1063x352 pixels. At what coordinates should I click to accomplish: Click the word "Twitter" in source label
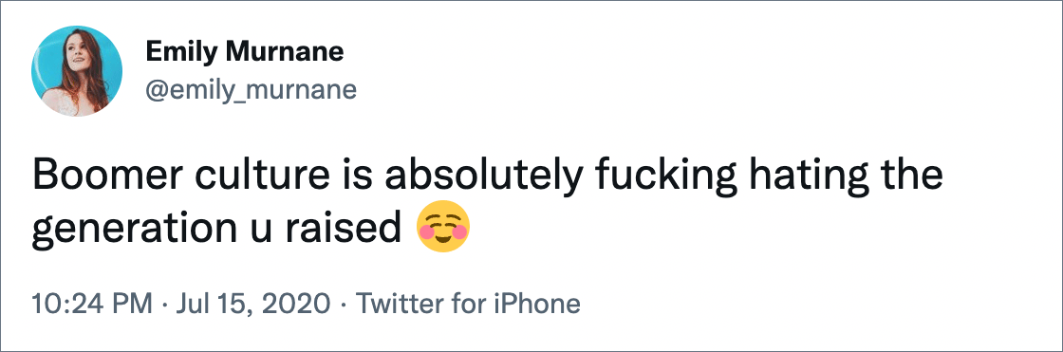click(395, 304)
